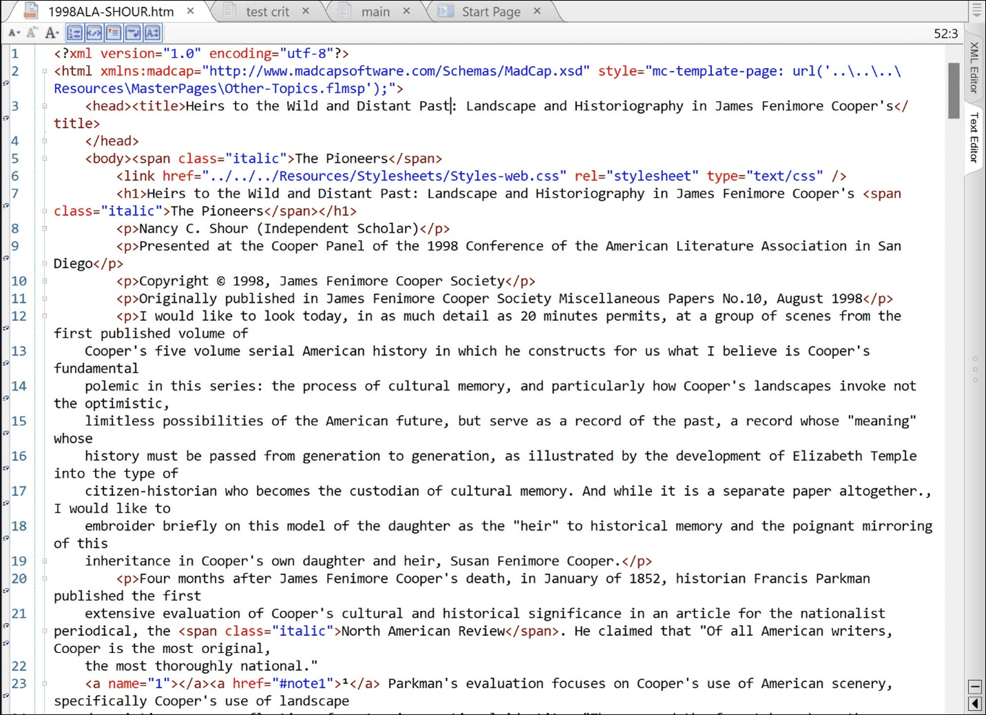
Task: Reset the editor font size
Action: click(32, 32)
